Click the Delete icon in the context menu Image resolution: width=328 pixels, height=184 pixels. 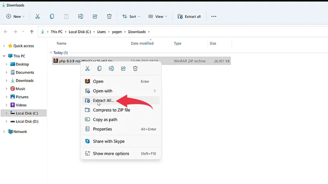coord(135,69)
